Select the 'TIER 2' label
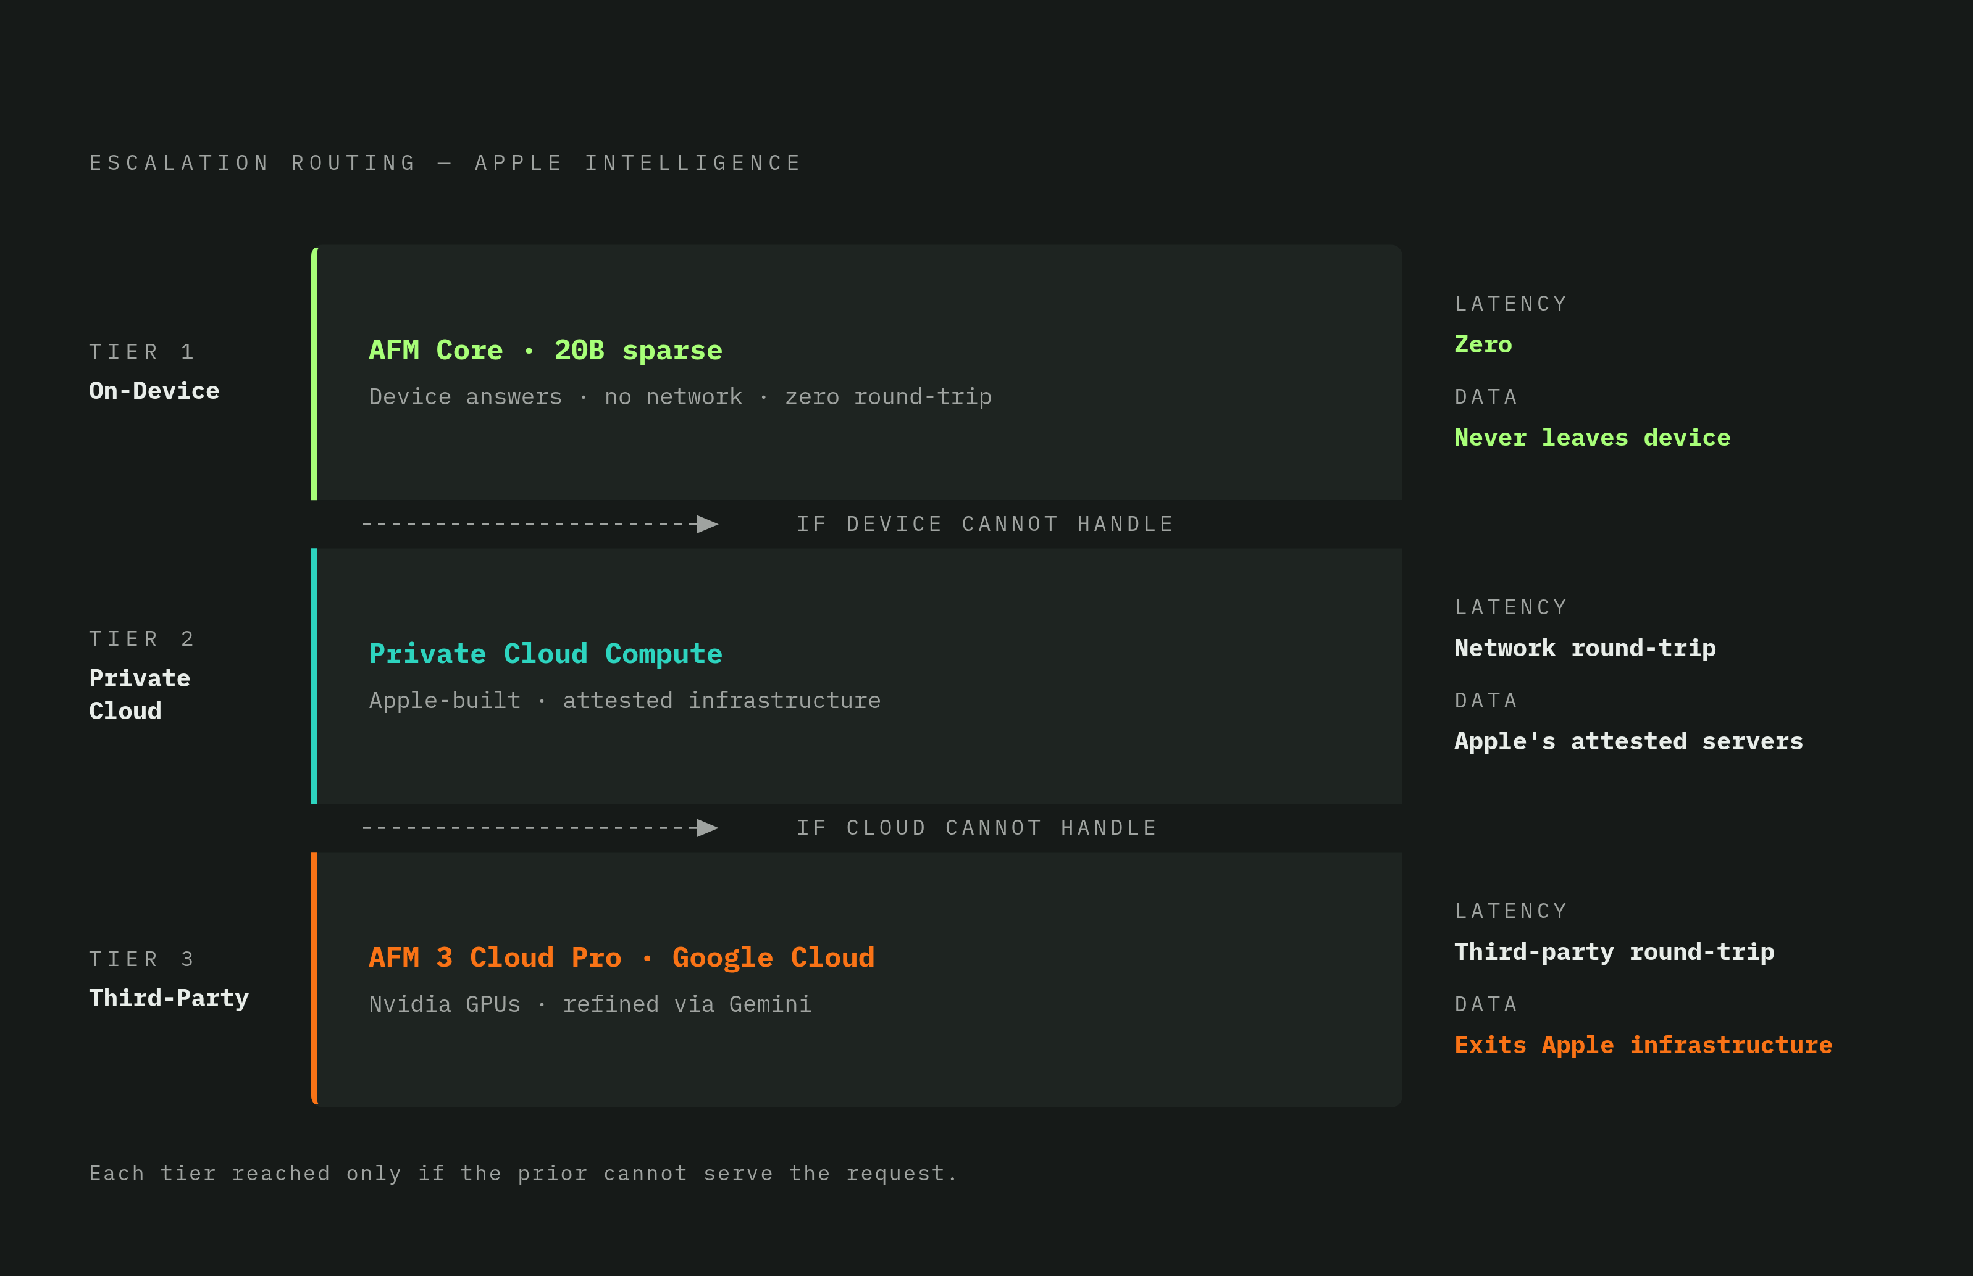The image size is (1973, 1276). 141,639
